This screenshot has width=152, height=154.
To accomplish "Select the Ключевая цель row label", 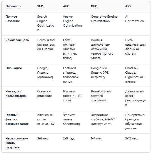I will click(17, 40).
